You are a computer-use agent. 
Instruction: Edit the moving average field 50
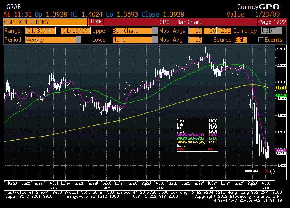pos(210,31)
